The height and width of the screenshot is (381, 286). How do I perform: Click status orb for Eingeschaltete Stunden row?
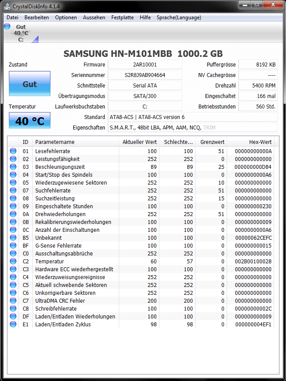click(13, 206)
